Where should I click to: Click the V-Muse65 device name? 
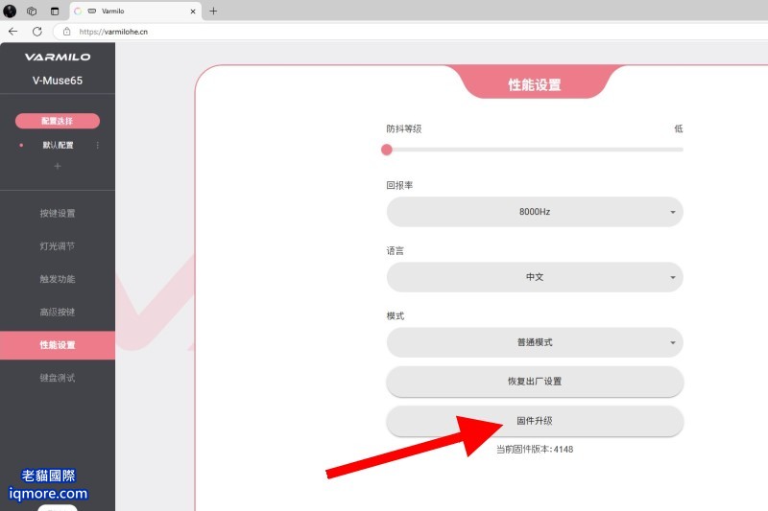pos(58,81)
